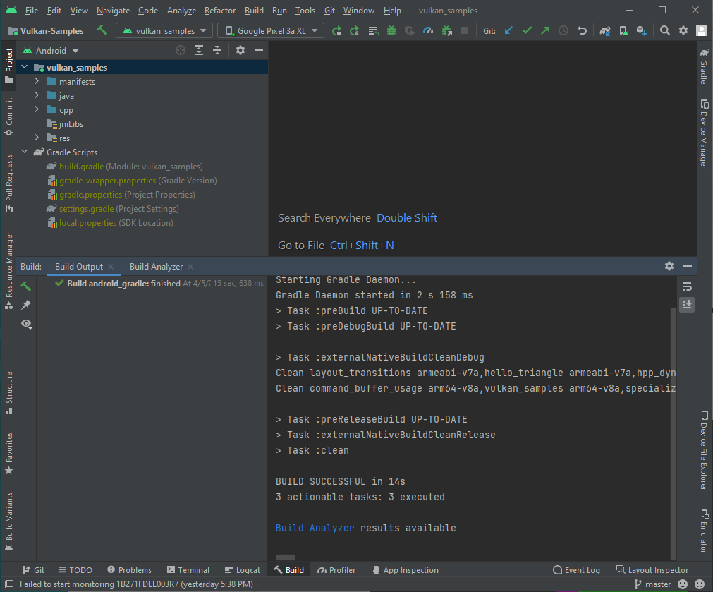Screen dimensions: 713x592
Task: Open the Google Pixel 3a XL device dropdown
Action: [x=272, y=30]
